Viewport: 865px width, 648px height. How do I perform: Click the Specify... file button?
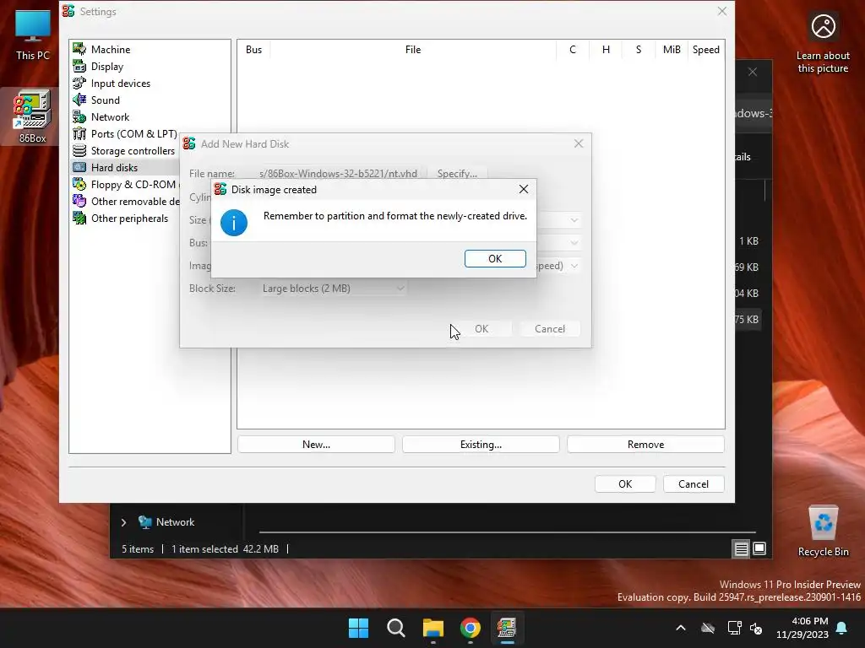pyautogui.click(x=457, y=174)
